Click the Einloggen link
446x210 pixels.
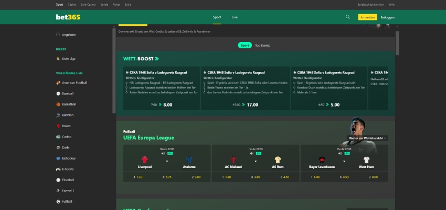387,17
